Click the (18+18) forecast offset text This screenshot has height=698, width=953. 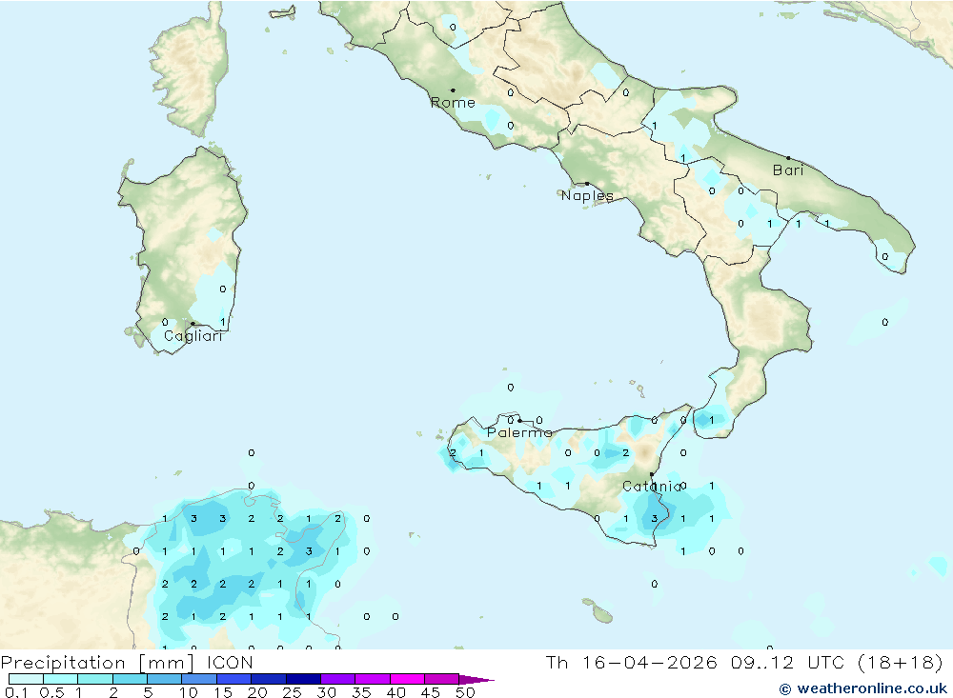901,662
